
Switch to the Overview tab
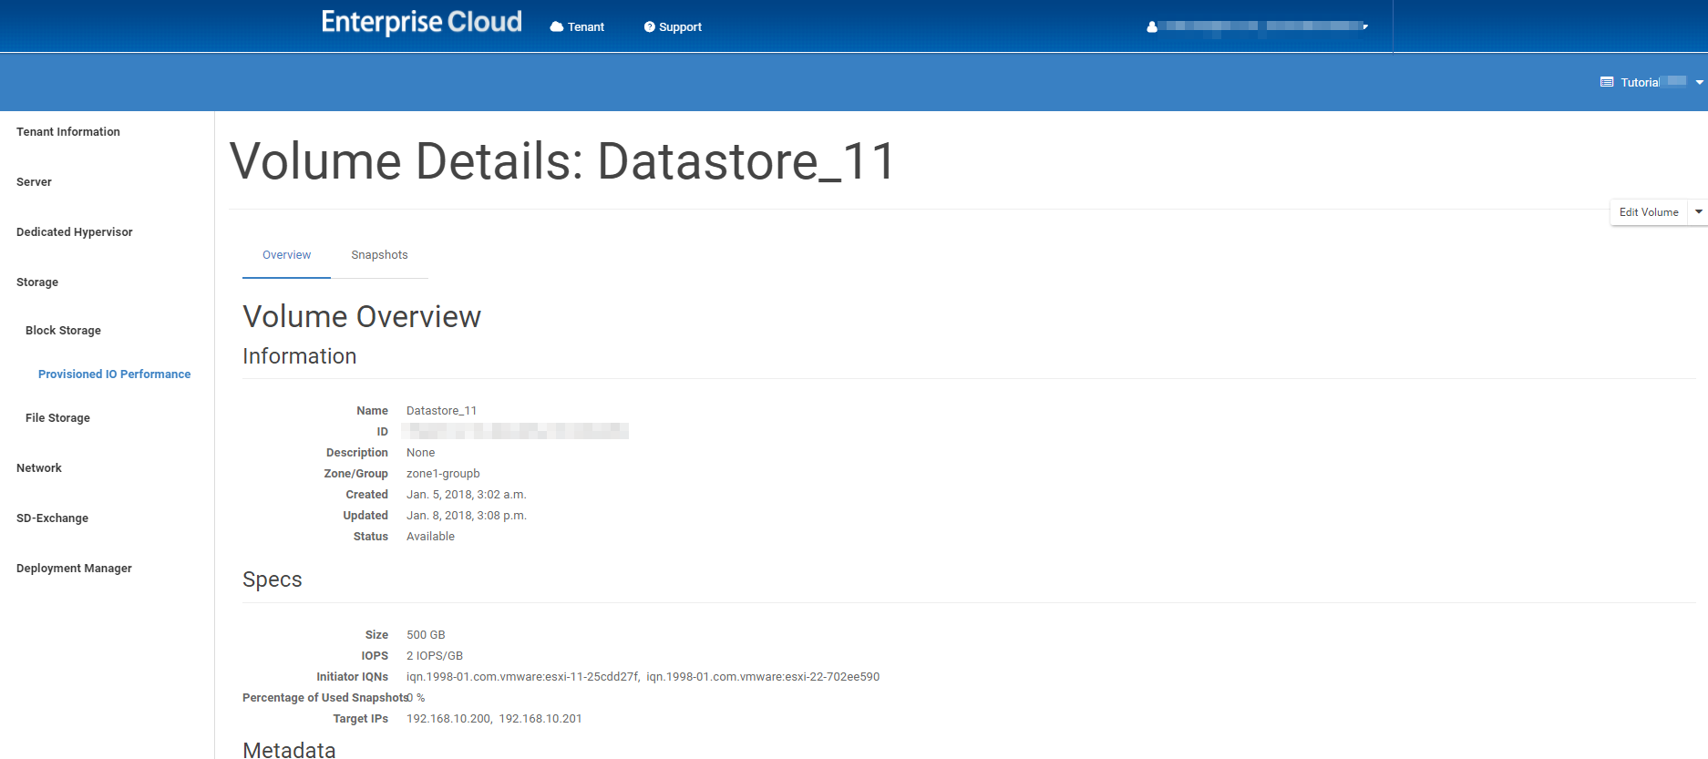(x=286, y=255)
